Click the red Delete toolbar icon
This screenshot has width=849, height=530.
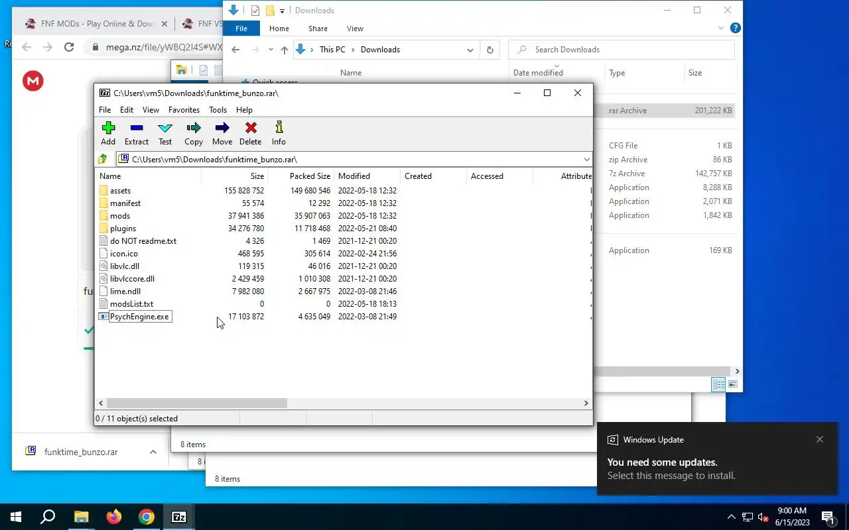click(250, 133)
